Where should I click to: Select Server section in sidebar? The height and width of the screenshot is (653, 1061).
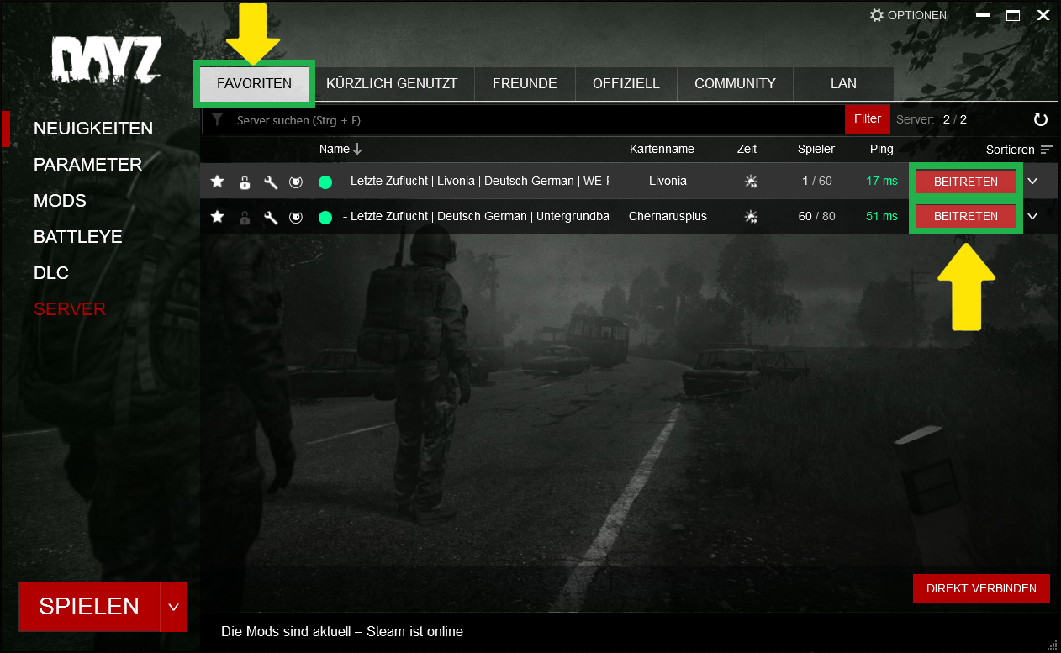click(70, 309)
